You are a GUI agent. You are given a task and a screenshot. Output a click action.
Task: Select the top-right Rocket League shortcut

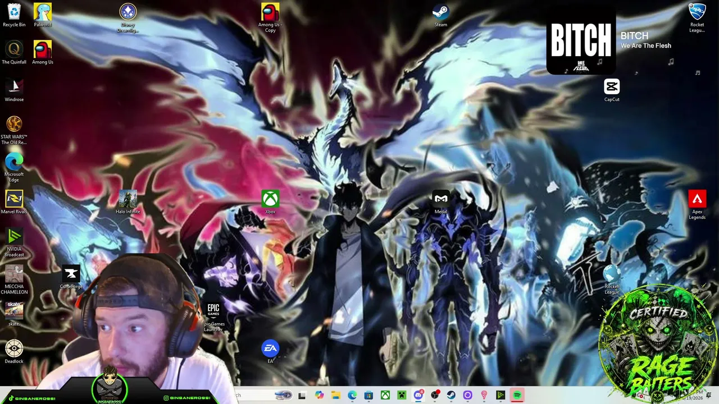point(697,18)
